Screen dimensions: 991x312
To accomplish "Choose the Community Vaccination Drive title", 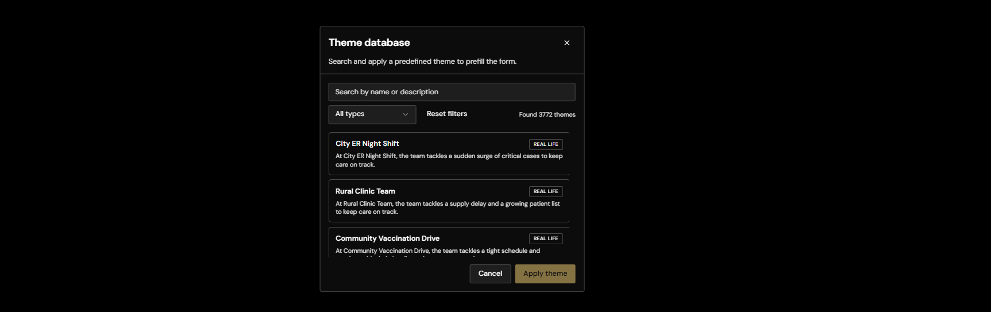I will pyautogui.click(x=387, y=238).
